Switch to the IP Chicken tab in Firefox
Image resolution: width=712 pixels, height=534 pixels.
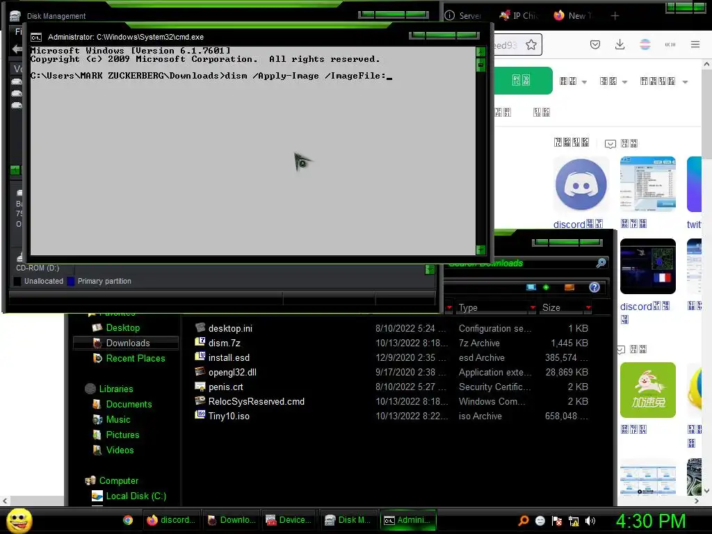[x=518, y=16]
